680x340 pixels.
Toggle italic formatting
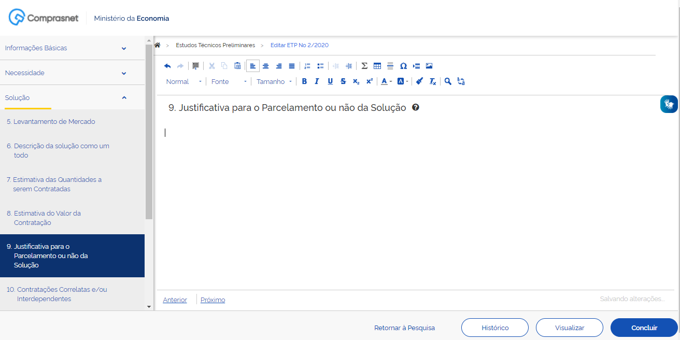point(317,81)
